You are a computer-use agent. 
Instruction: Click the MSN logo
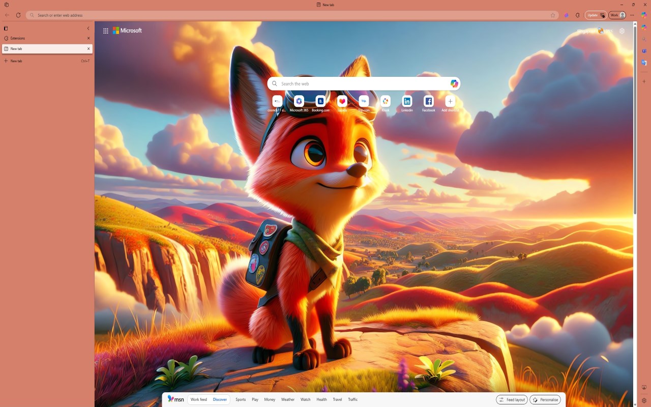point(176,399)
